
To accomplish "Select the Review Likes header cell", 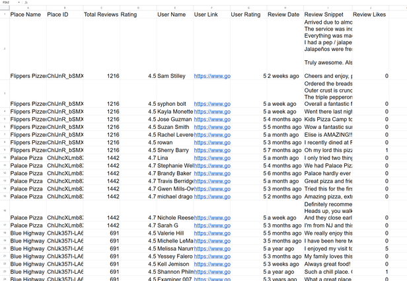I will pyautogui.click(x=371, y=15).
